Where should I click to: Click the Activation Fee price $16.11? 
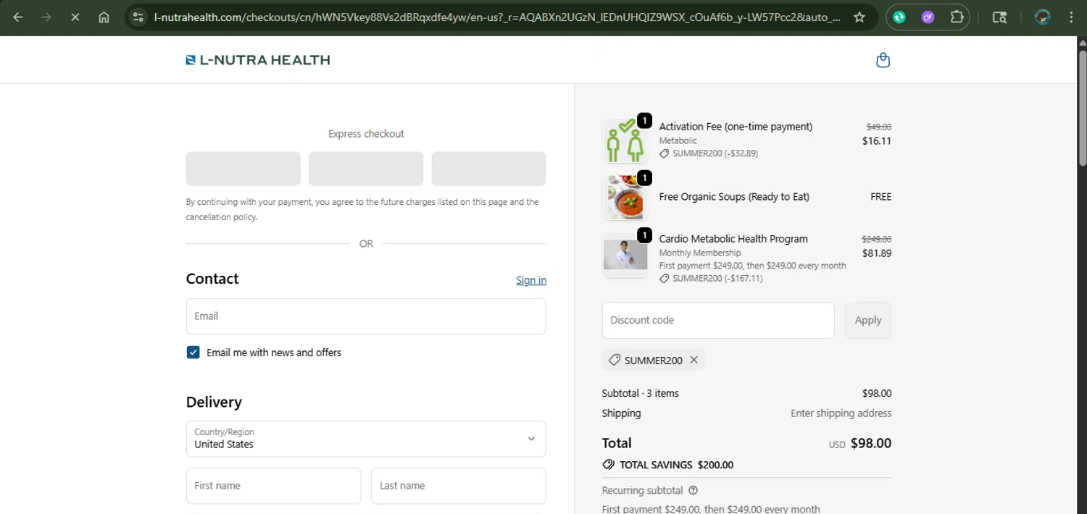877,141
